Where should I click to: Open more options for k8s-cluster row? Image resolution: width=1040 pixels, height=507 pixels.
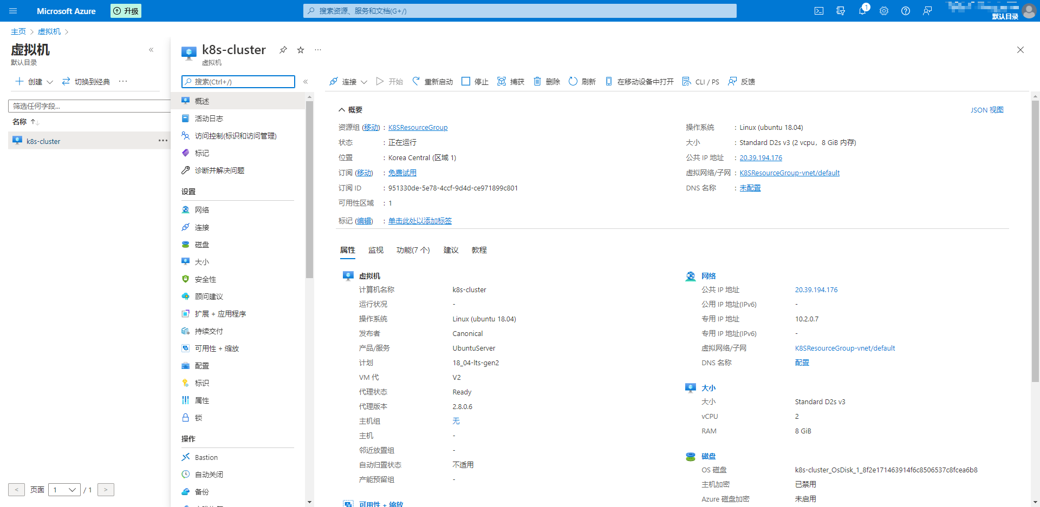click(x=162, y=141)
